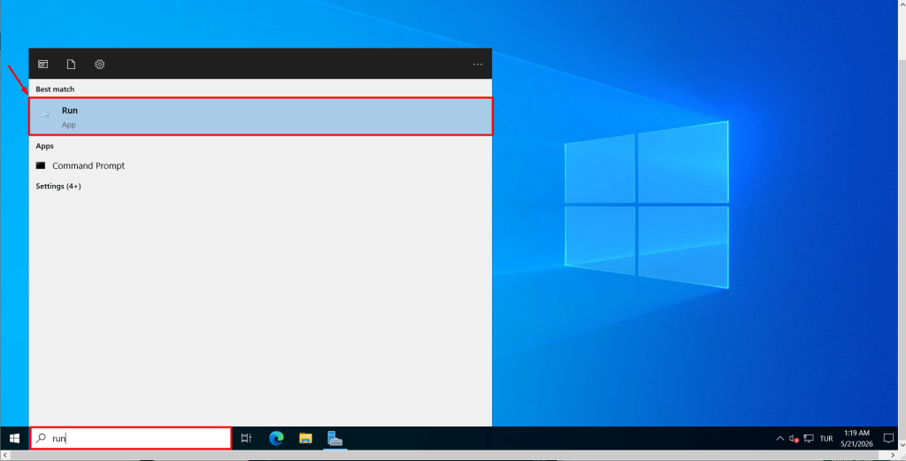This screenshot has width=906, height=461.
Task: Open Task View on taskbar
Action: click(x=246, y=439)
